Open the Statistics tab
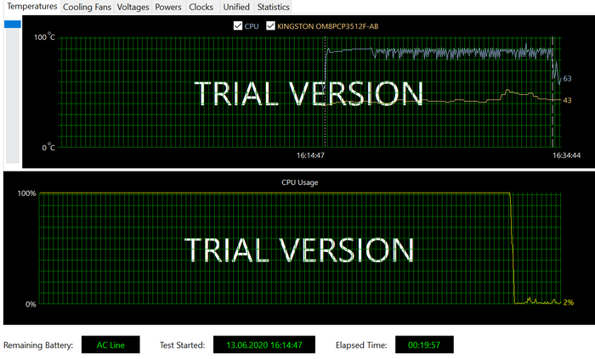 (x=273, y=7)
